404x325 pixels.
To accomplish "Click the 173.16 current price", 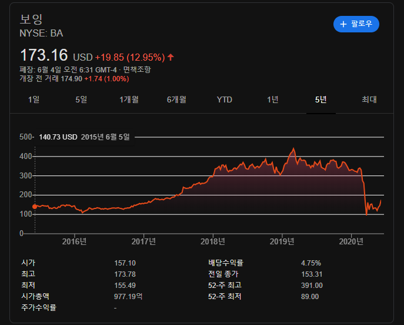I will point(44,55).
